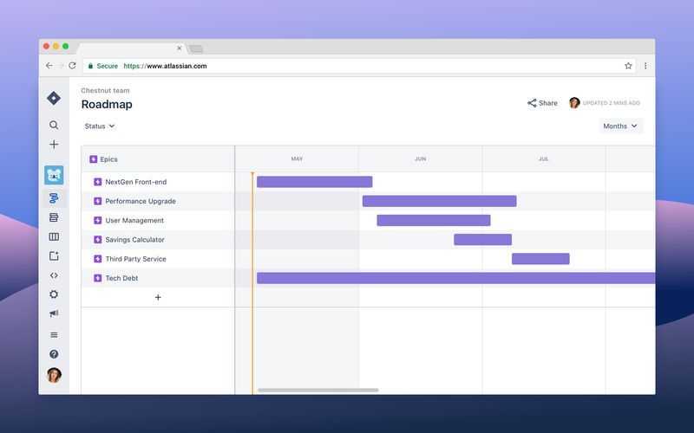Select the User Management epic name
The height and width of the screenshot is (433, 694).
pyautogui.click(x=134, y=220)
